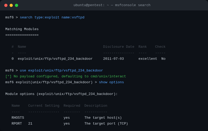Click the 'RHOSTS' option name
The height and width of the screenshot is (131, 208).
[18, 118]
